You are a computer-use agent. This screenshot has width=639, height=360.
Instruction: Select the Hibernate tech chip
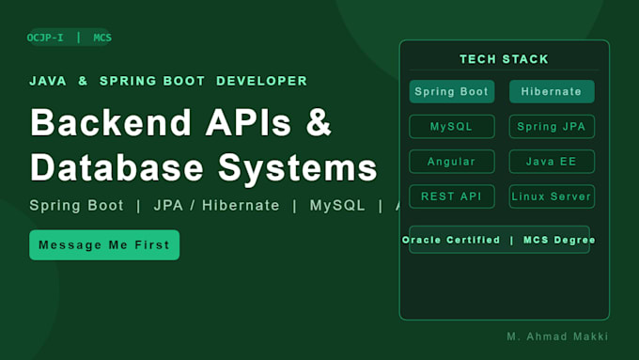pyautogui.click(x=552, y=91)
